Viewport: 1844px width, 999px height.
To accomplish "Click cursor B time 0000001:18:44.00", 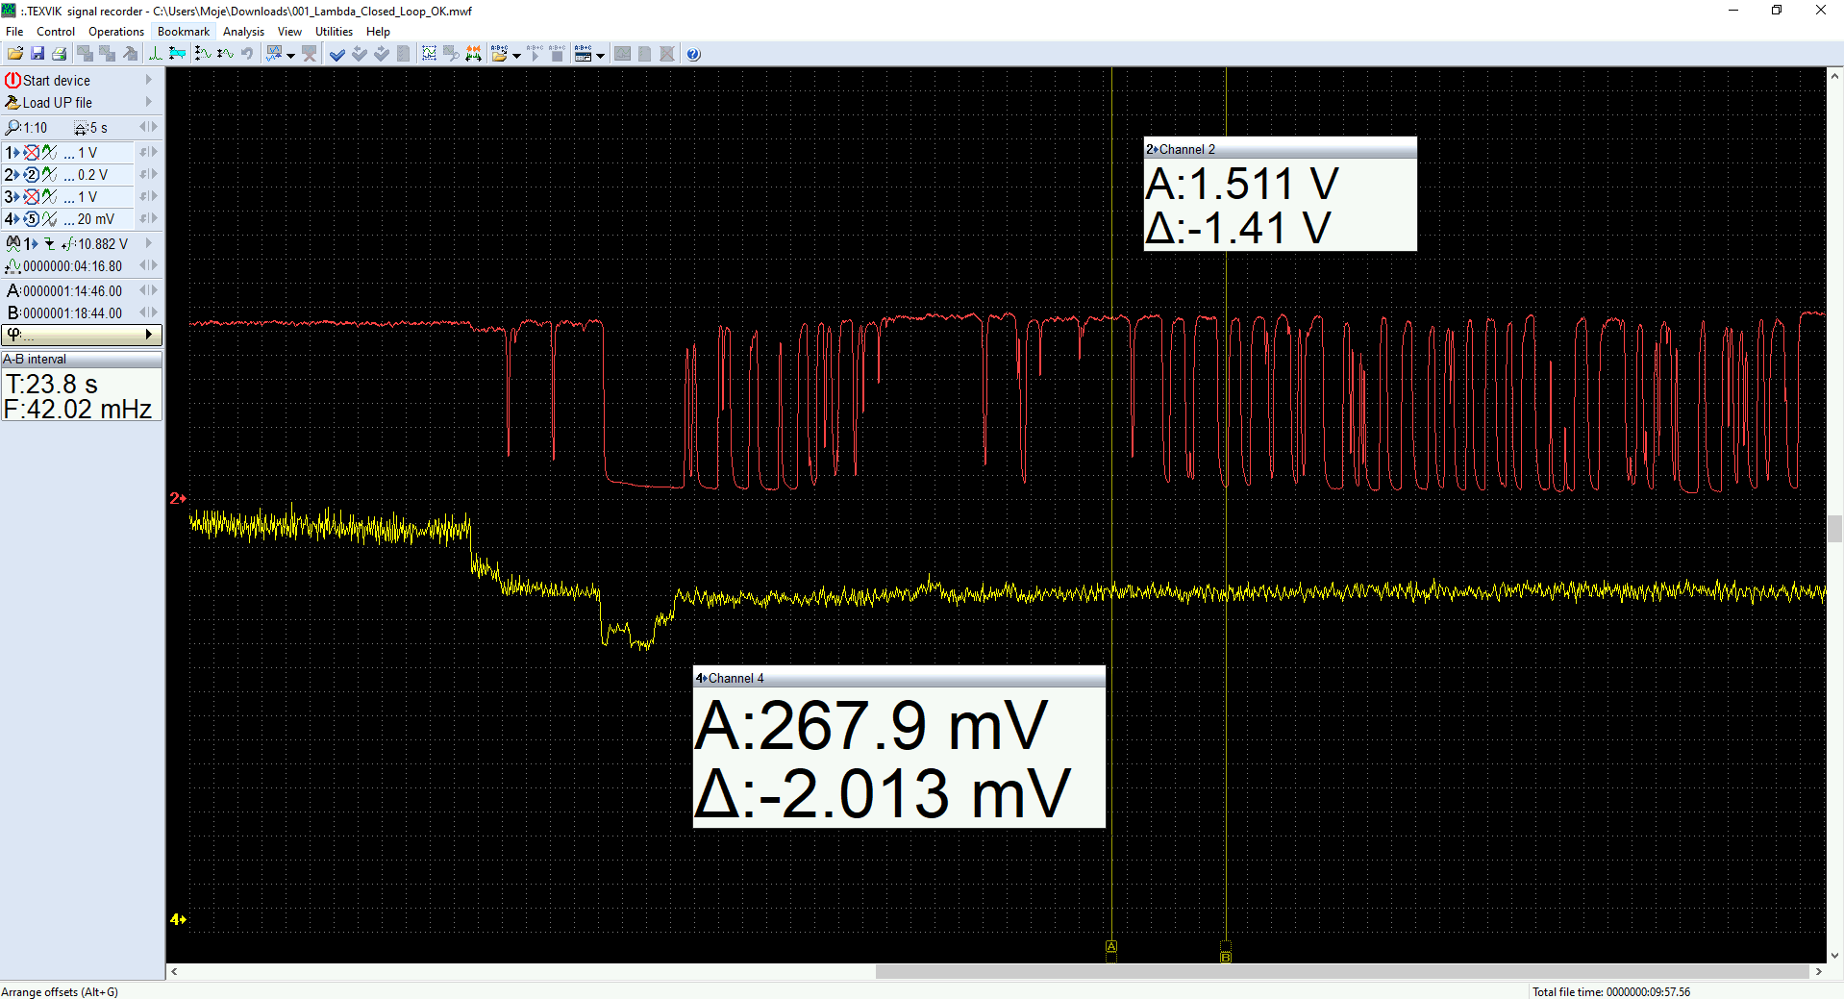I will [72, 313].
